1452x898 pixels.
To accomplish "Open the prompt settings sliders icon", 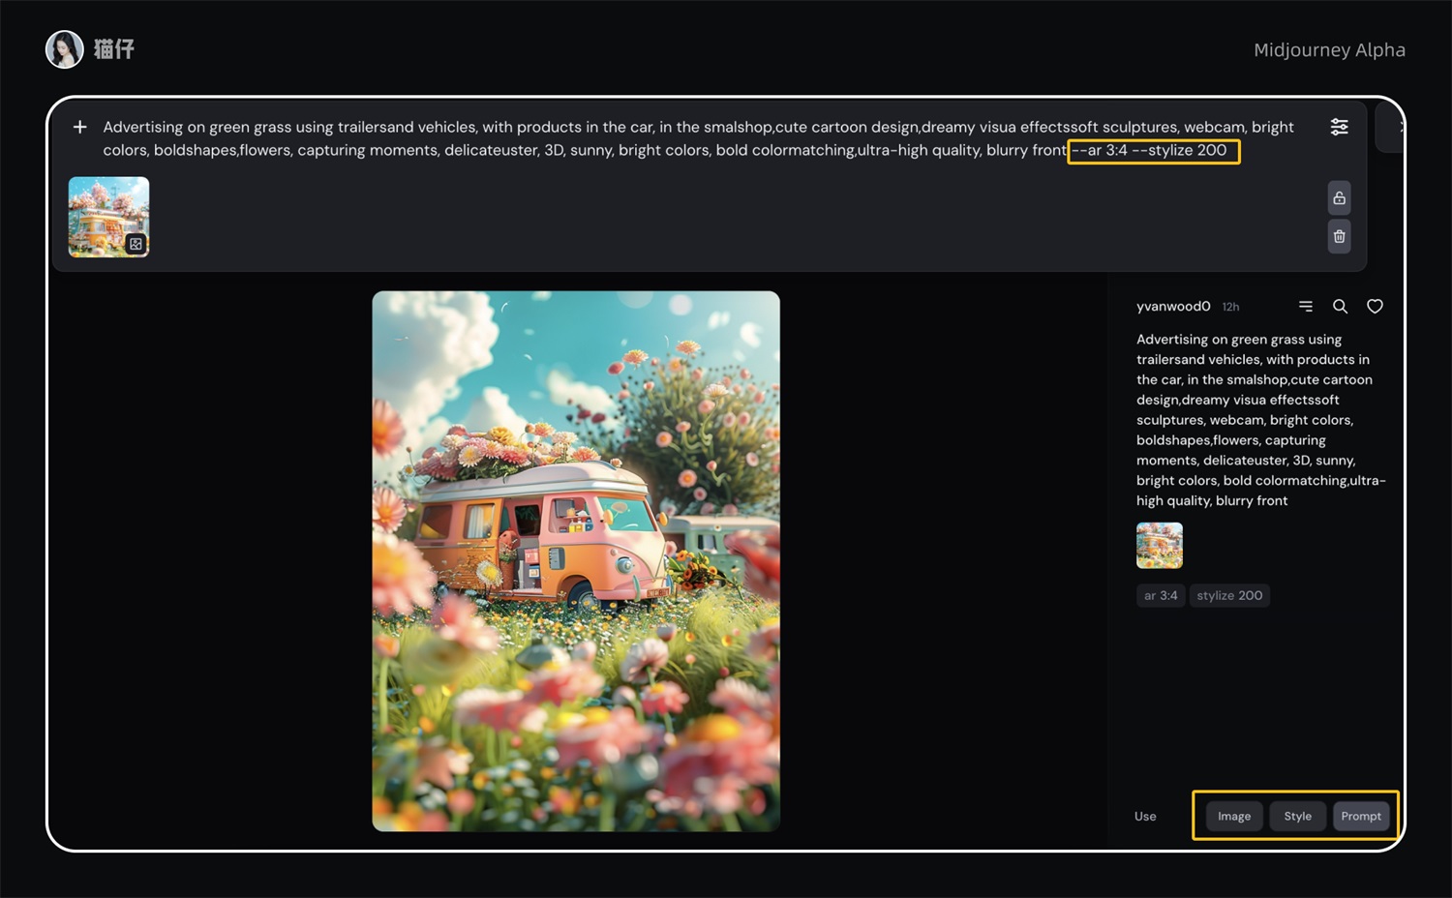I will (x=1339, y=127).
